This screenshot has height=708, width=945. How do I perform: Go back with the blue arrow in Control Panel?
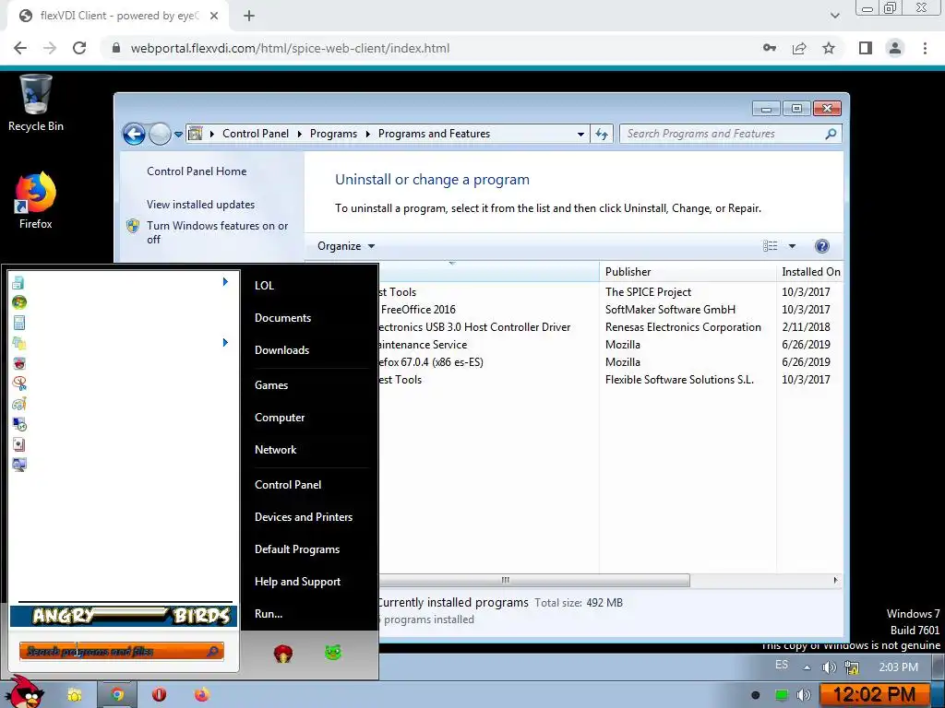pyautogui.click(x=134, y=134)
